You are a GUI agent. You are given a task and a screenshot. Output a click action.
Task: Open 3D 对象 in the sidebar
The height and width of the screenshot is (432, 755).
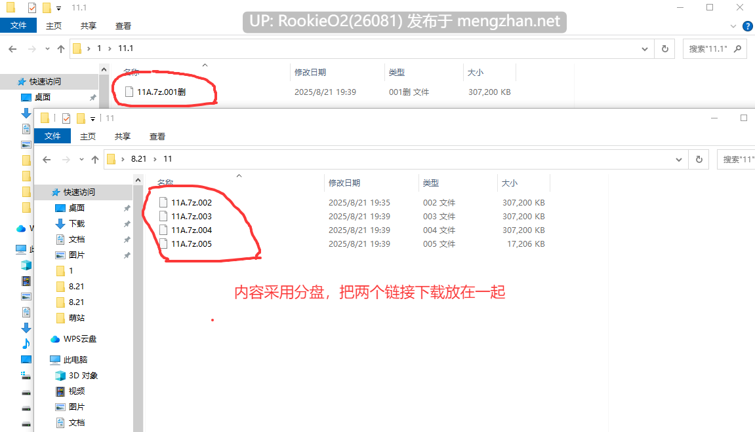pos(83,376)
